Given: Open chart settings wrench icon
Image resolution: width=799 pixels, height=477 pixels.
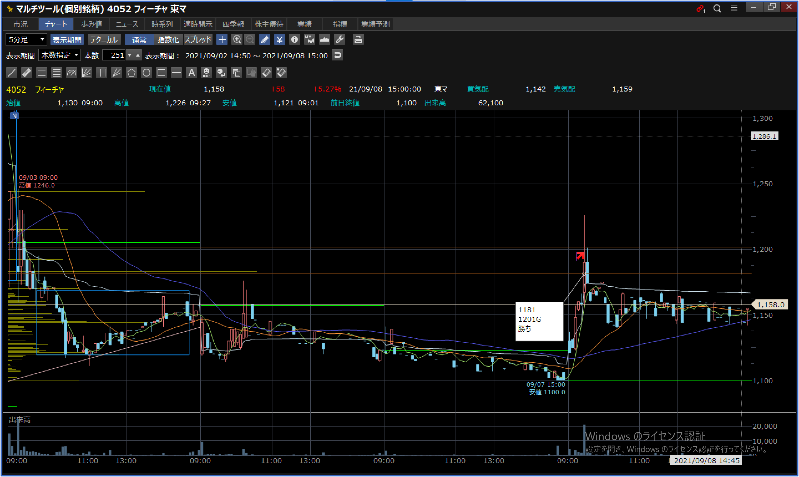Looking at the screenshot, I should point(340,40).
